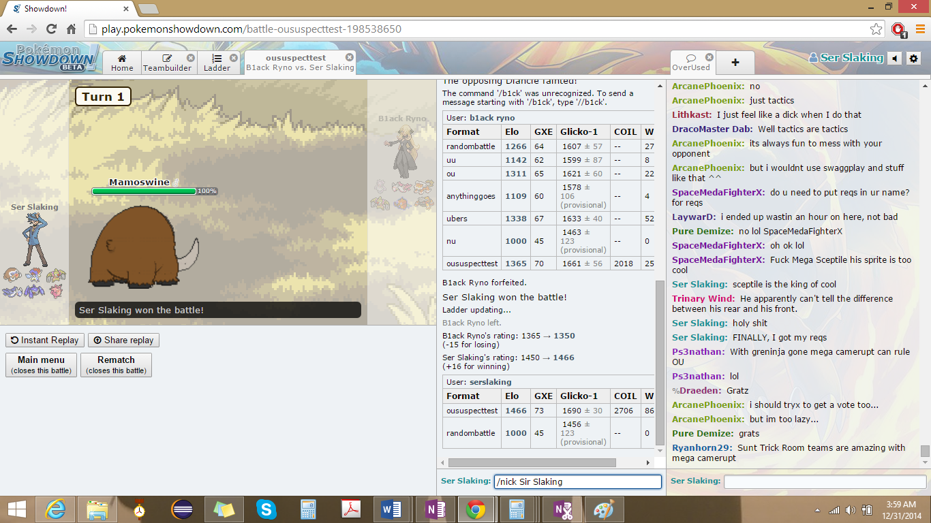The height and width of the screenshot is (523, 931).
Task: Focus the battle chat input field
Action: (577, 481)
